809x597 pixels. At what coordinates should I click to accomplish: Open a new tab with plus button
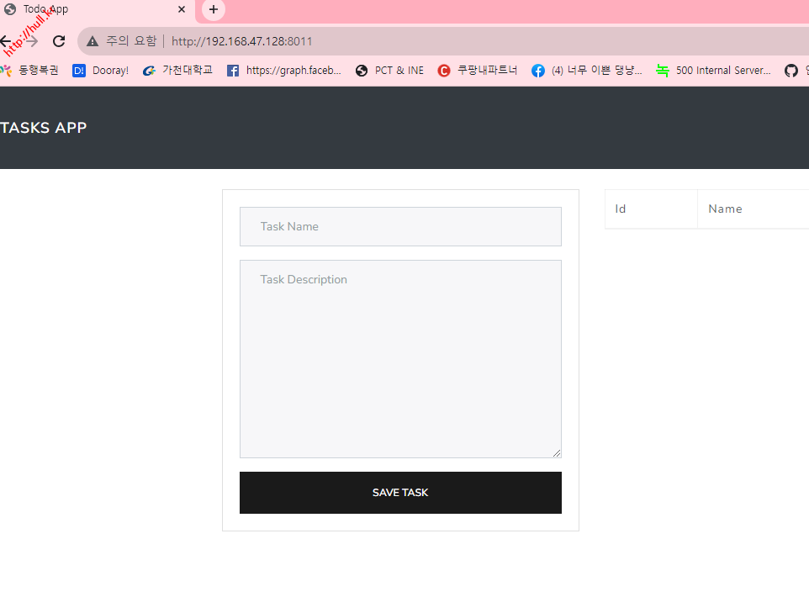214,9
